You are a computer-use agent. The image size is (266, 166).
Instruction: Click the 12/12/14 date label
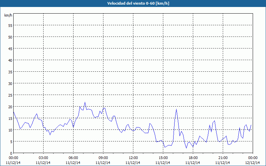pos(253,163)
